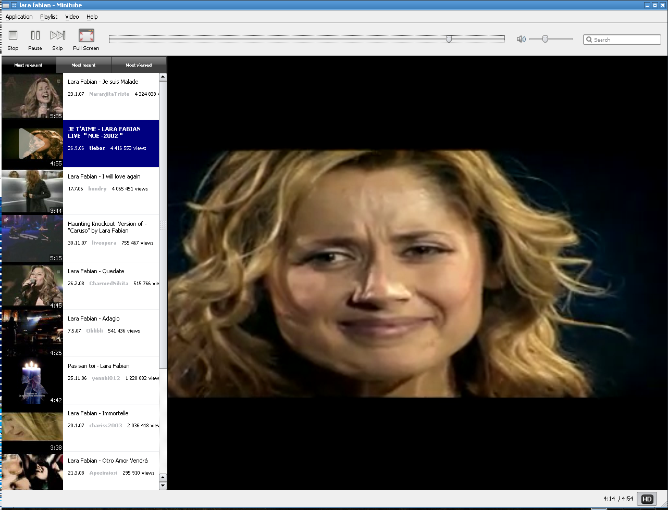Image resolution: width=668 pixels, height=510 pixels.
Task: Click the playlist scrollbar down arrow
Action: (163, 486)
